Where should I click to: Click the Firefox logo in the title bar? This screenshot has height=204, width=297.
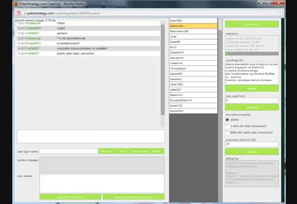coord(16,4)
